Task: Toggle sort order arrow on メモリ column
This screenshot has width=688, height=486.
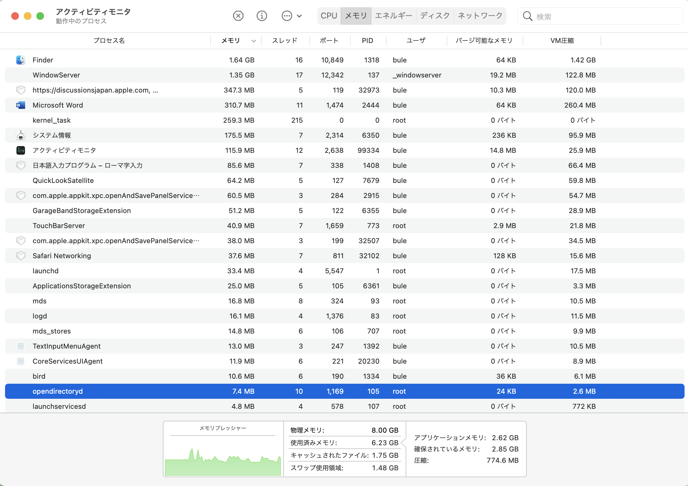Action: click(x=254, y=41)
